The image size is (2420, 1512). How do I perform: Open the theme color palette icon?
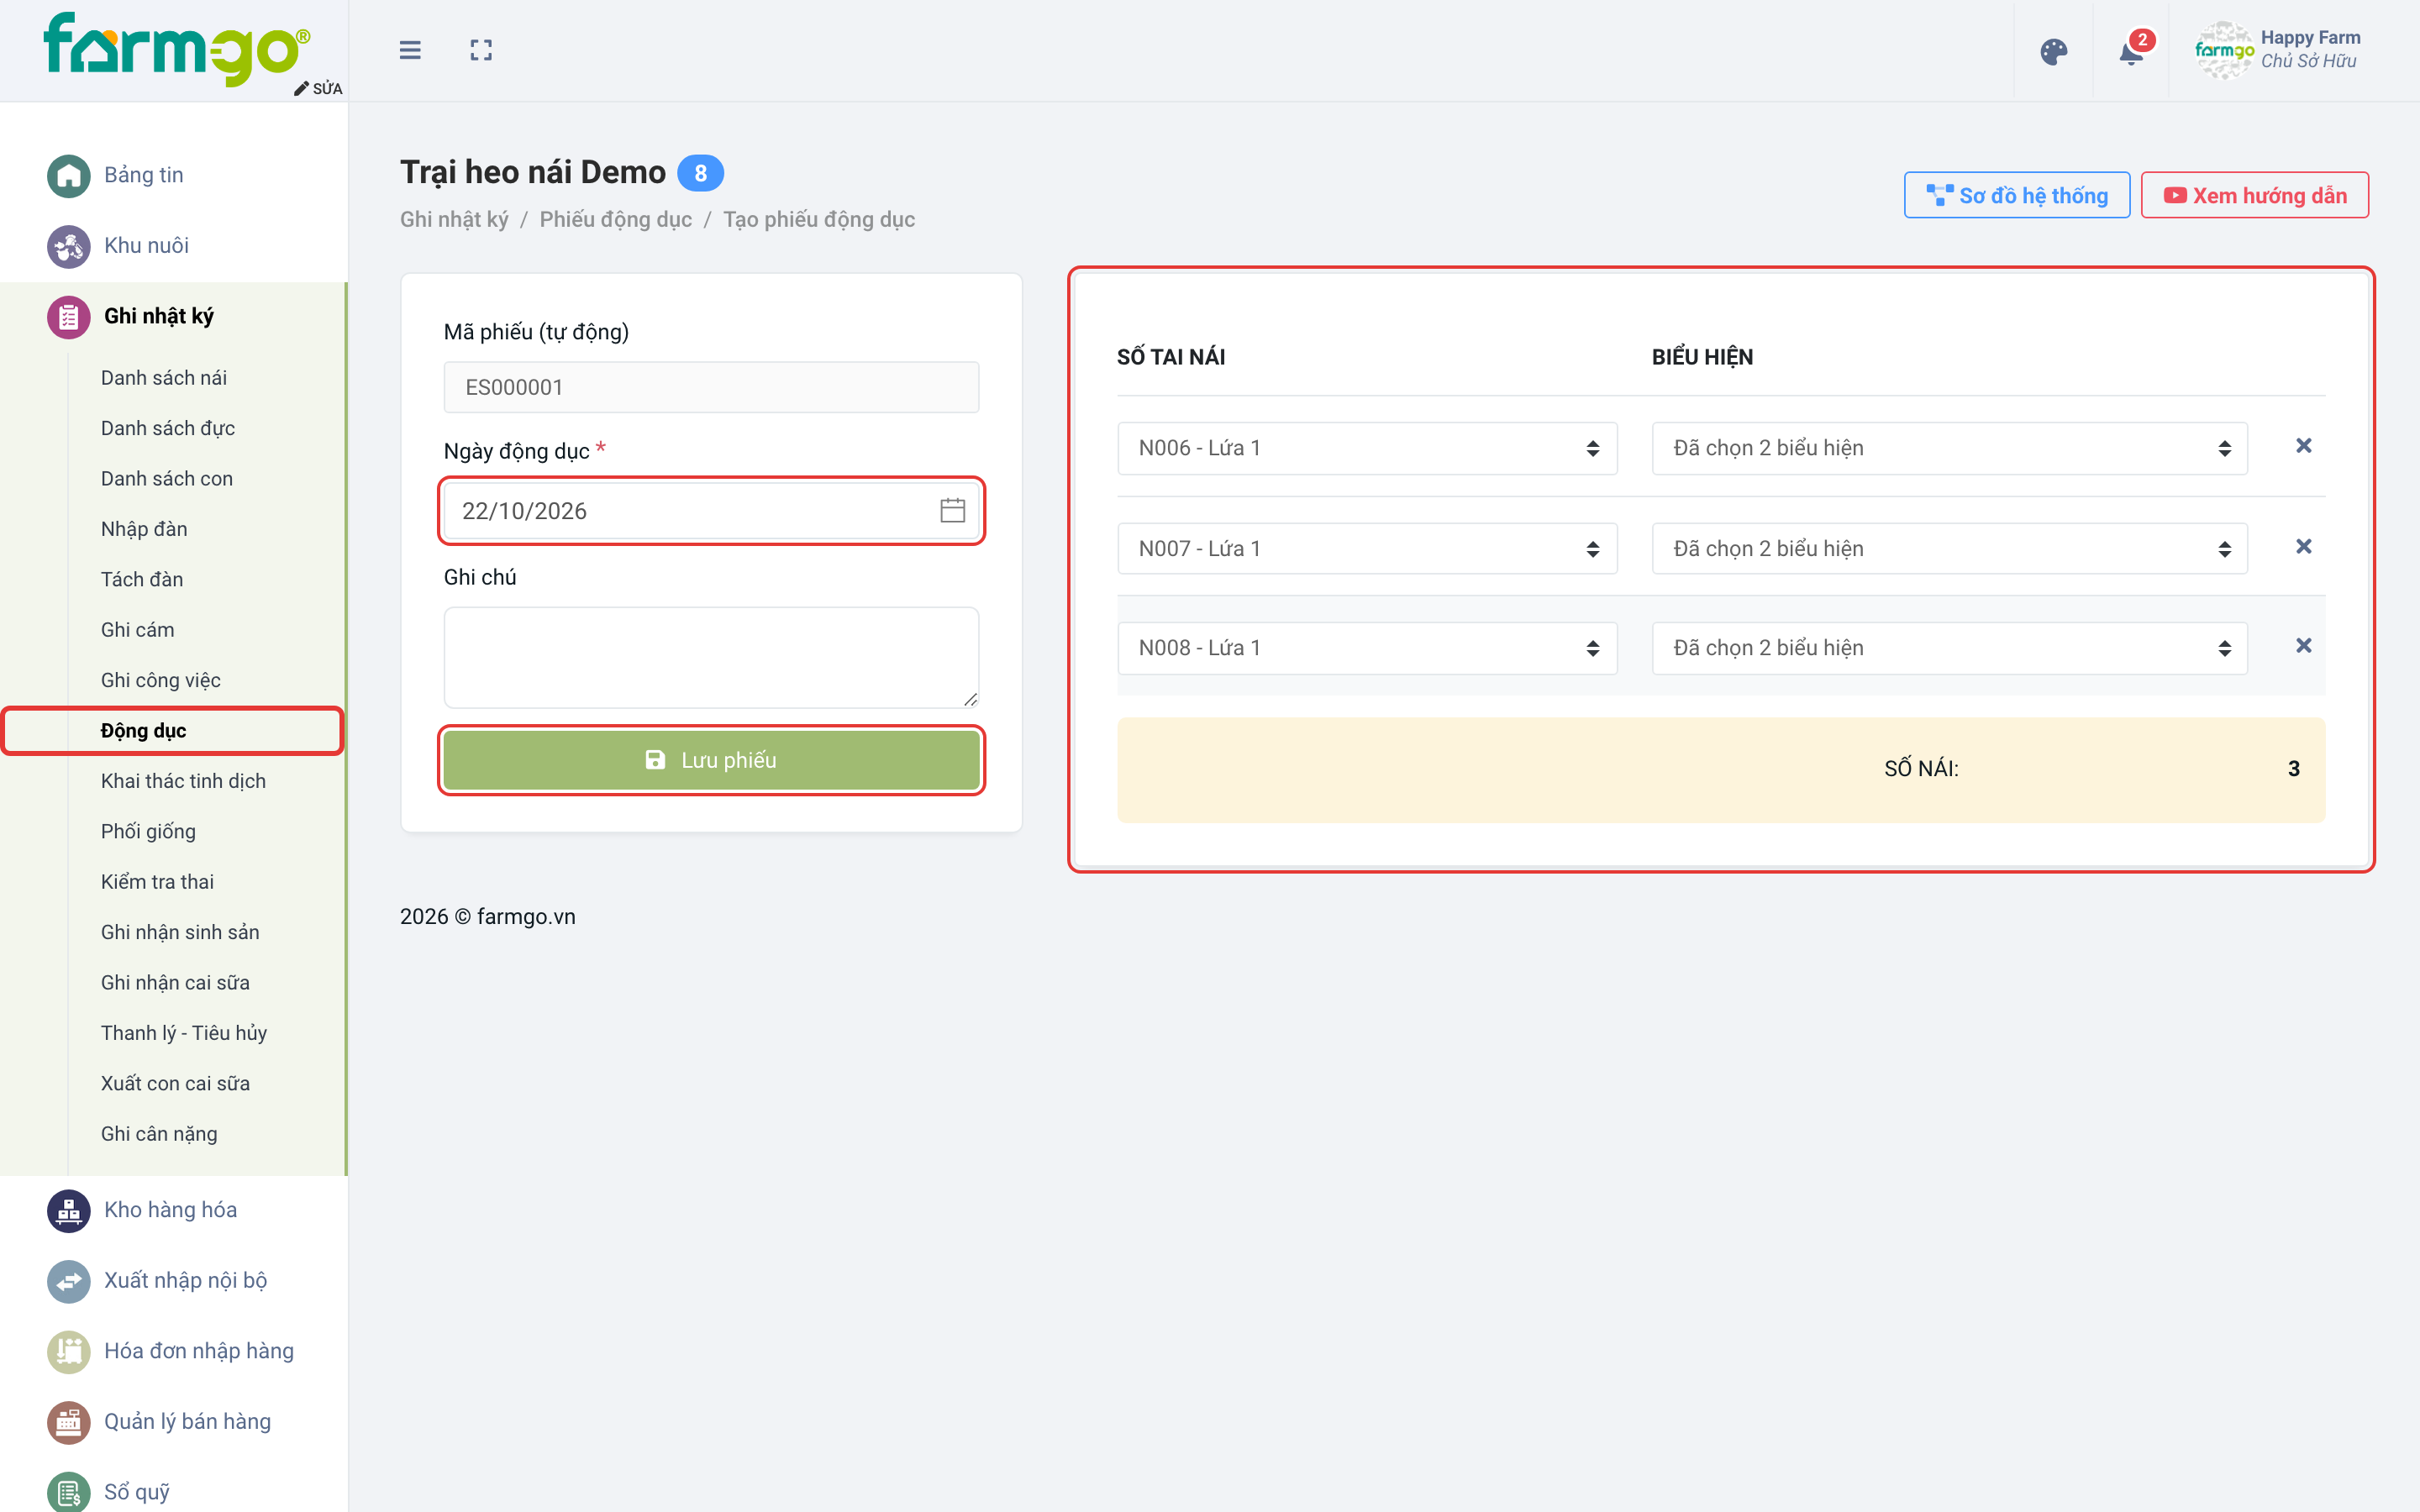tap(2054, 52)
